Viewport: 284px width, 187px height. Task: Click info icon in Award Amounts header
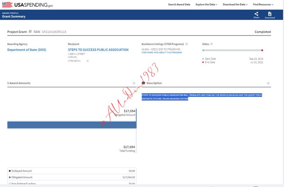(134, 83)
